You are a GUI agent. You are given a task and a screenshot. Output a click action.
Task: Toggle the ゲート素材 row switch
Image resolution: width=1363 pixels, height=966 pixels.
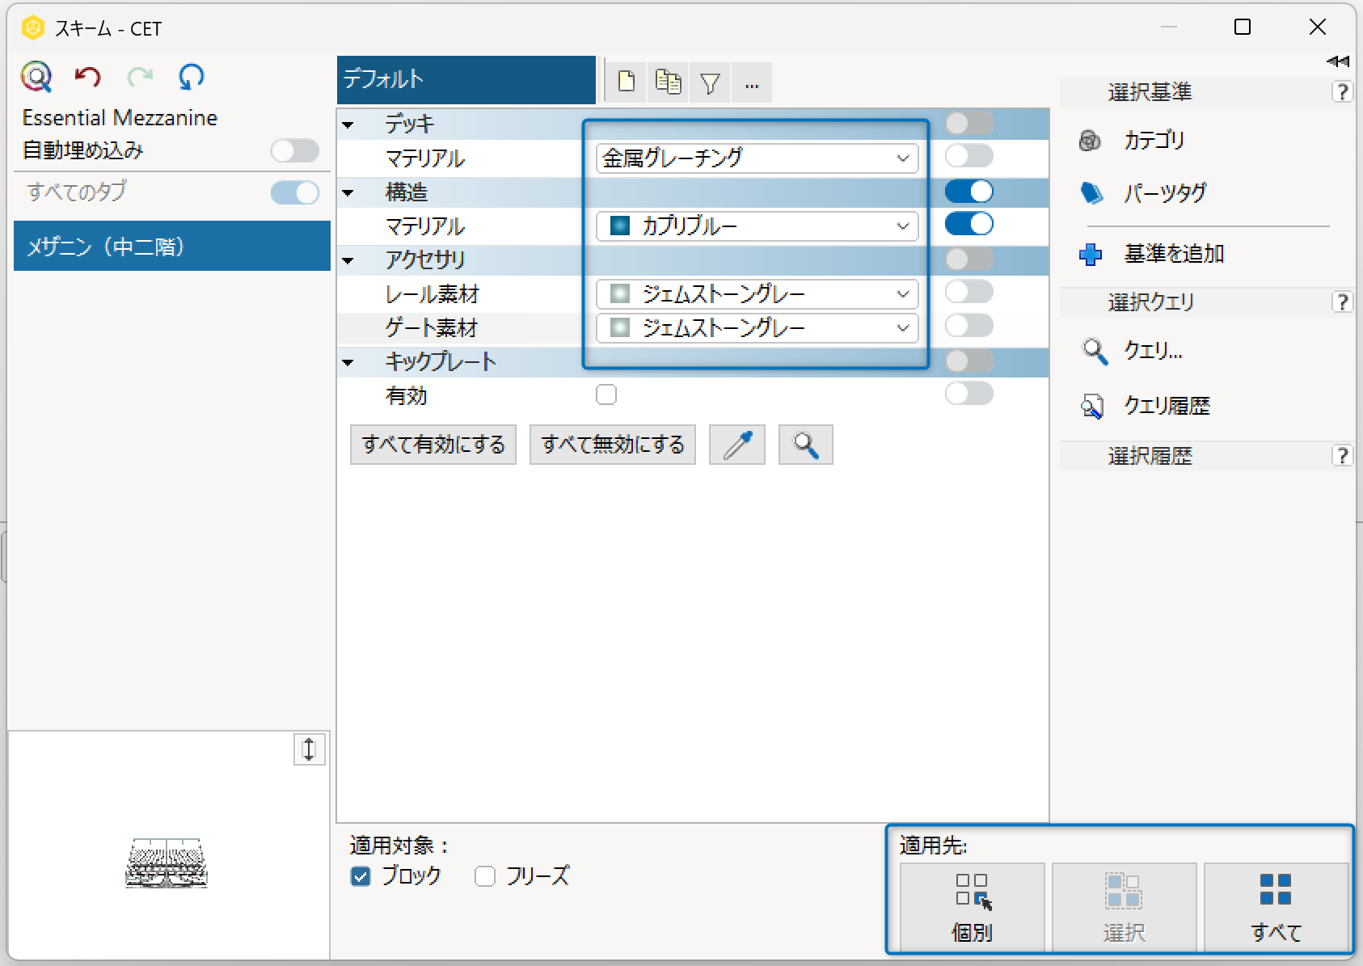pos(969,326)
